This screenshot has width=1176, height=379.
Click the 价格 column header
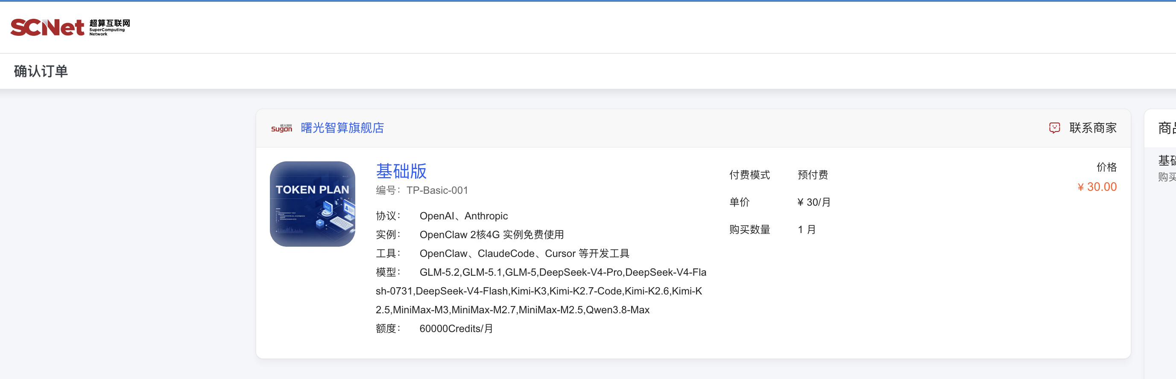click(x=1106, y=167)
